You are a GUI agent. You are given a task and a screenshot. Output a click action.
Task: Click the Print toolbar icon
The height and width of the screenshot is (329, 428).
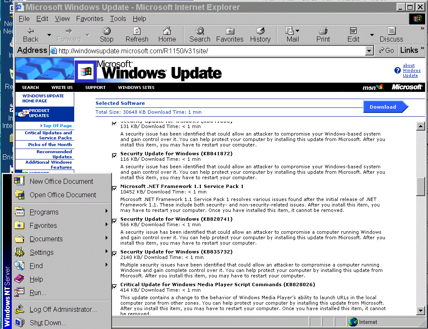tap(323, 31)
